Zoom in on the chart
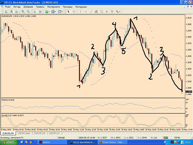The width and height of the screenshot is (193, 145). [x=23, y=11]
